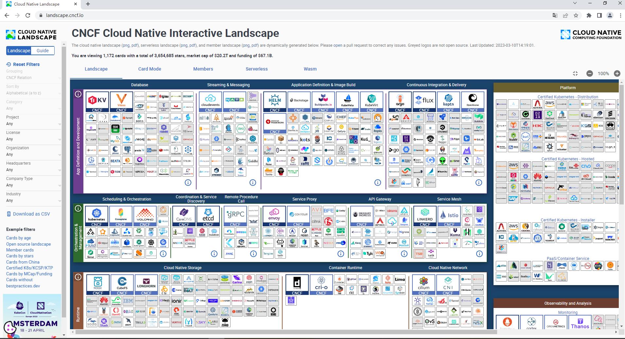
Task: Open the CNCF Relation grouping dropdown
Action: (x=33, y=78)
